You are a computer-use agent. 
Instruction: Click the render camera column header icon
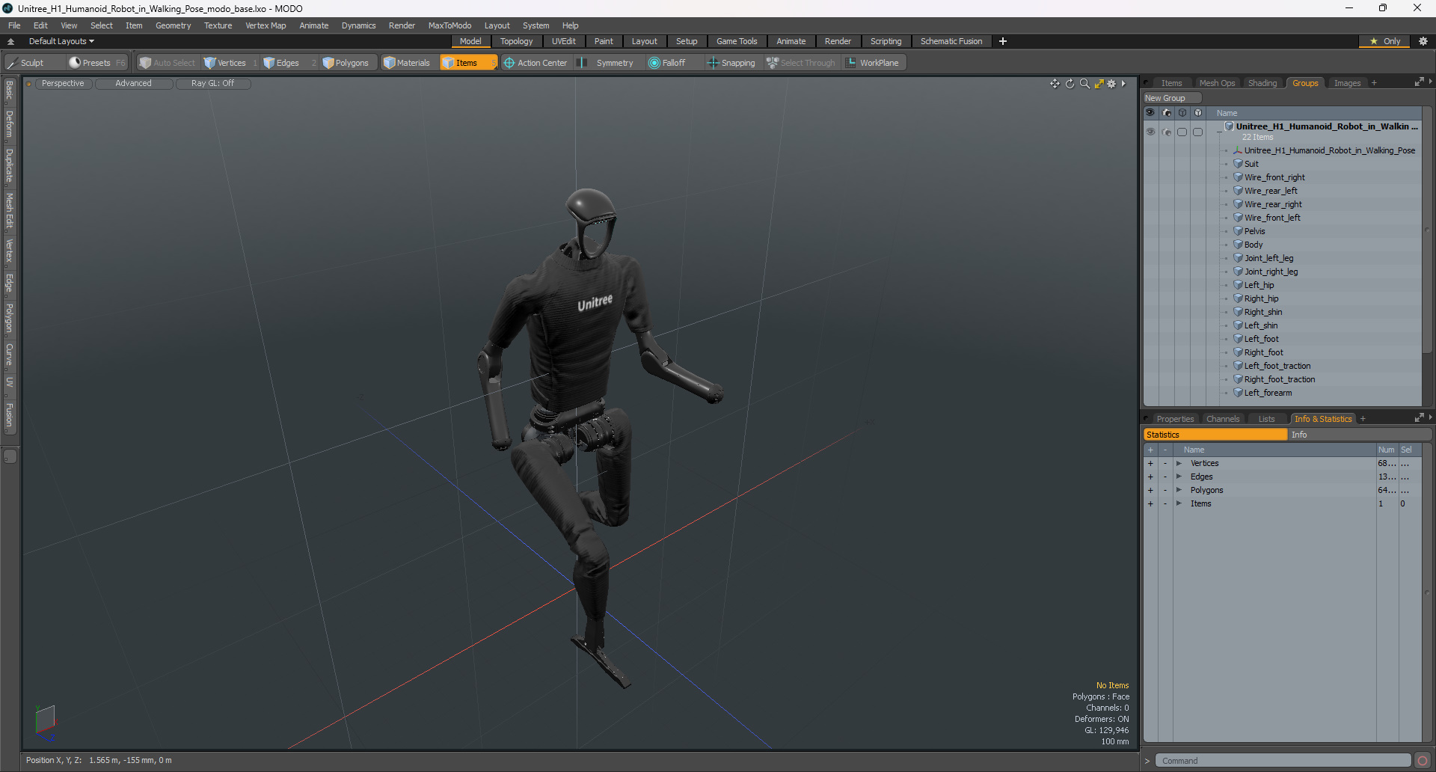pyautogui.click(x=1167, y=113)
